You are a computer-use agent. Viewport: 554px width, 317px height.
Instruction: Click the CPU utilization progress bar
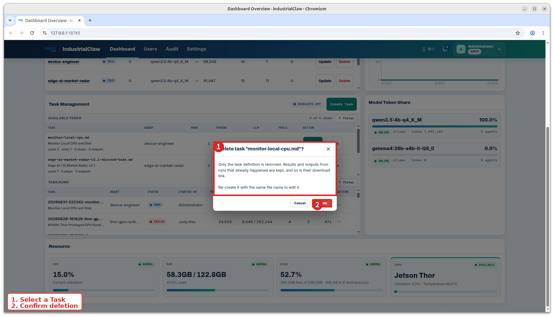pos(104,290)
